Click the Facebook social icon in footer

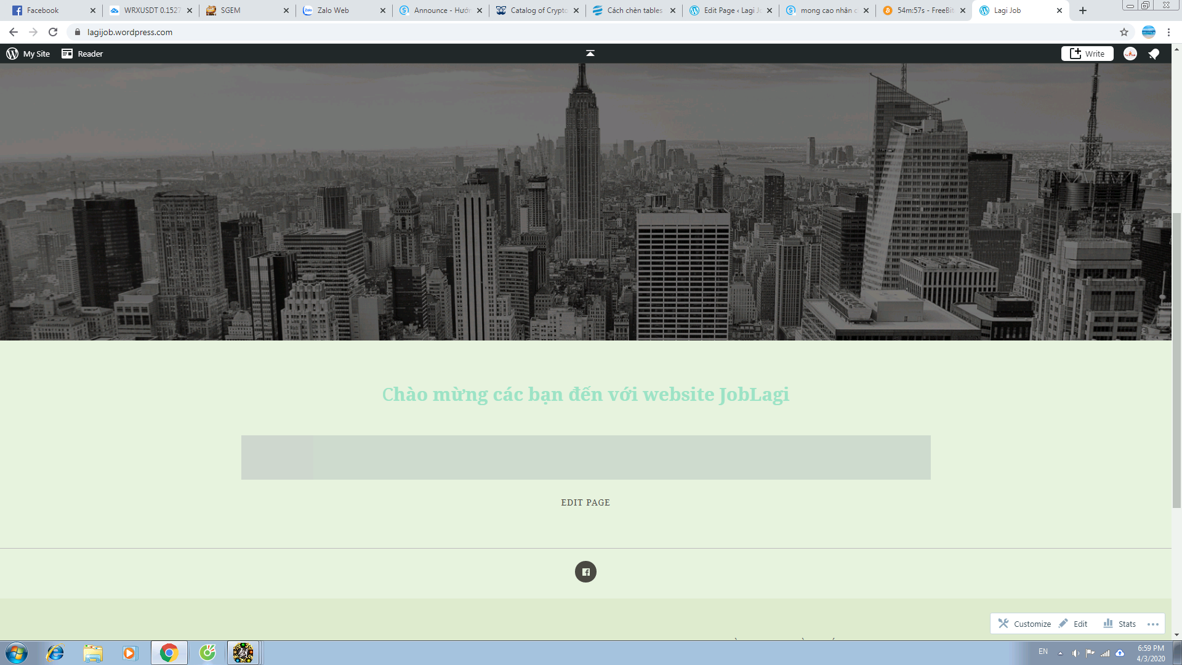tap(585, 572)
